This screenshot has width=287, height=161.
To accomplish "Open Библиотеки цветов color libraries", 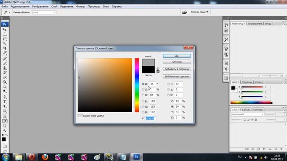I will click(x=177, y=76).
